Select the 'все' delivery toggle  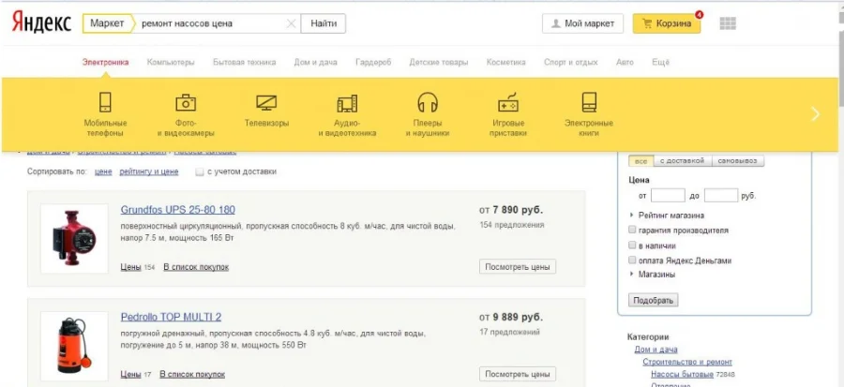(641, 161)
